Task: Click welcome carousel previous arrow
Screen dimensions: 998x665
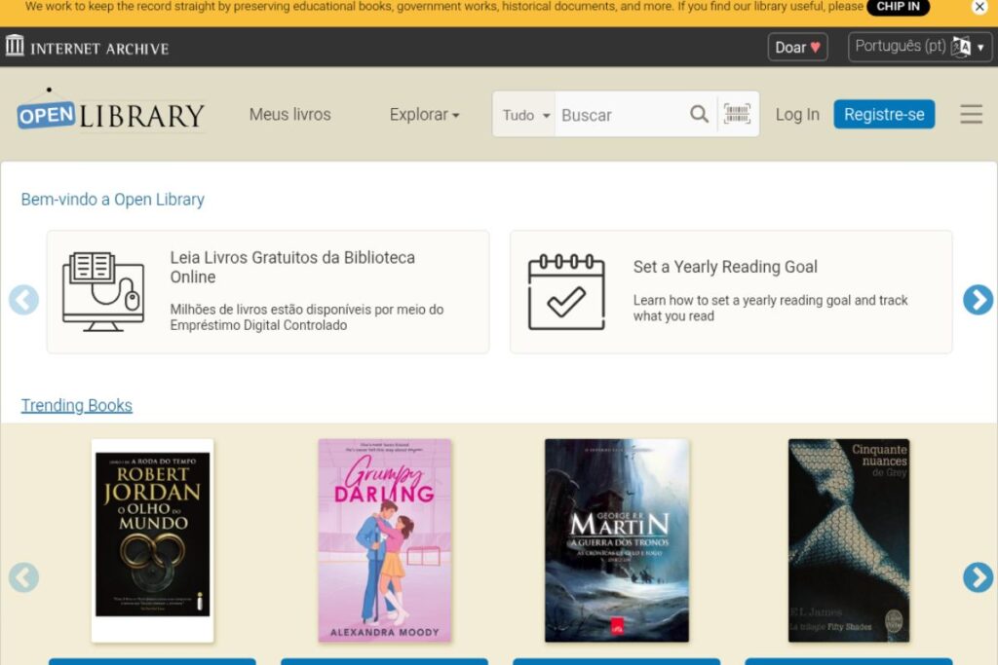Action: (x=24, y=300)
